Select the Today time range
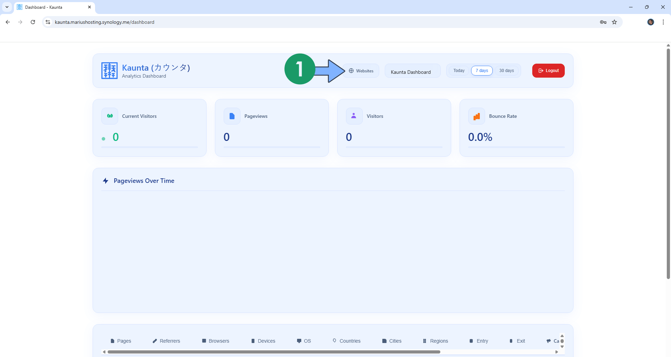 coord(459,70)
